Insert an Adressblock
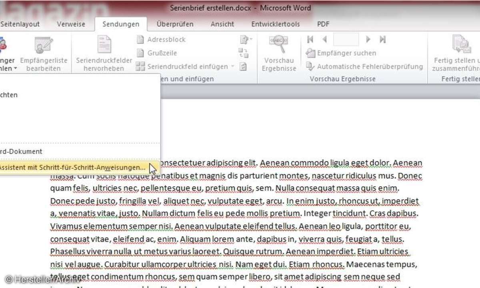This screenshot has height=288, width=480. (161, 40)
